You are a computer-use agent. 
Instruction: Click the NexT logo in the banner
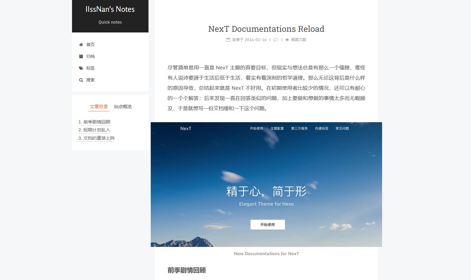[186, 129]
